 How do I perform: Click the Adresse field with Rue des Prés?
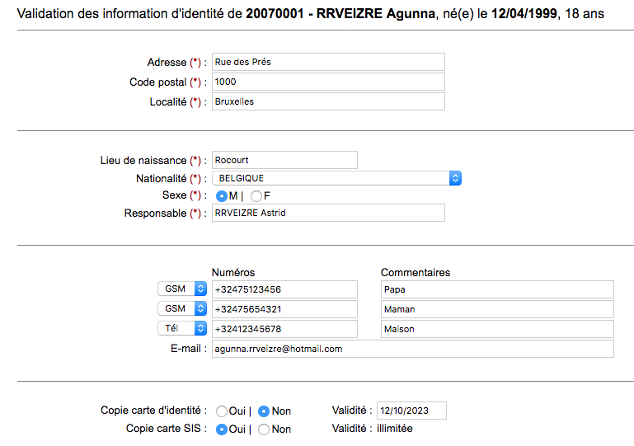[x=328, y=62]
